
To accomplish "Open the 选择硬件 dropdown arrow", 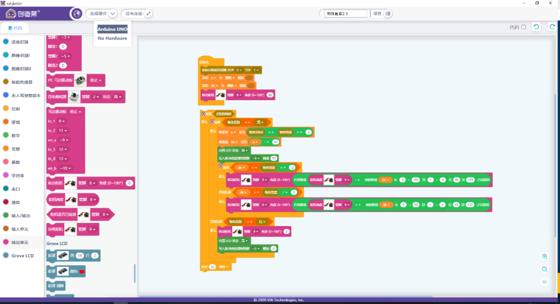I will click(x=113, y=13).
